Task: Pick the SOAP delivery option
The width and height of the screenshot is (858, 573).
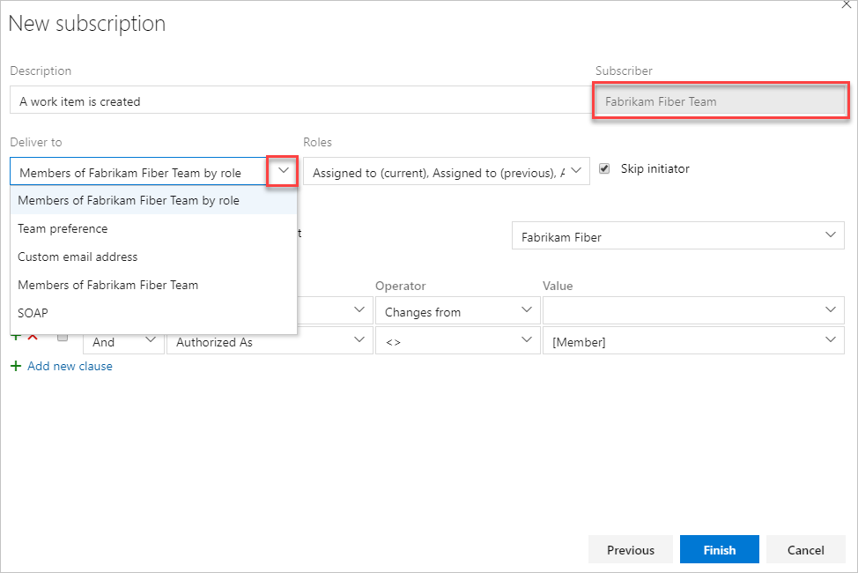Action: 153,313
